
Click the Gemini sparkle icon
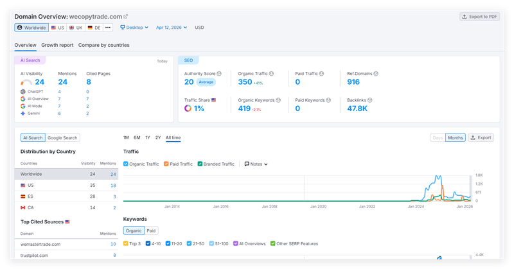click(23, 114)
